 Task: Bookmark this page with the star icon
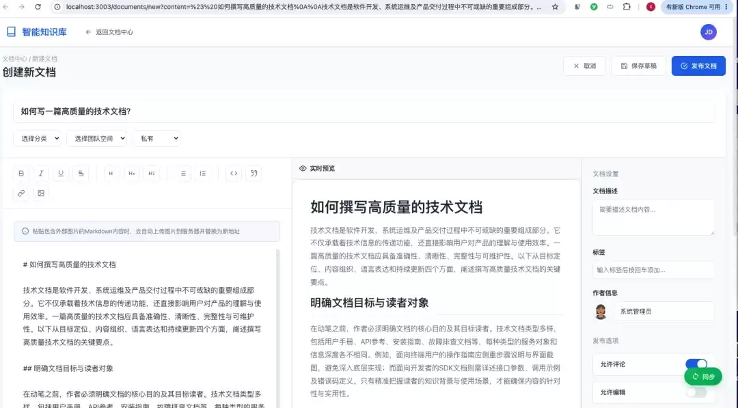pos(556,7)
